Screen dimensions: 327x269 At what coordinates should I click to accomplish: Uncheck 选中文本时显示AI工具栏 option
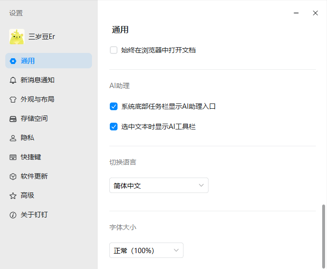pos(114,127)
